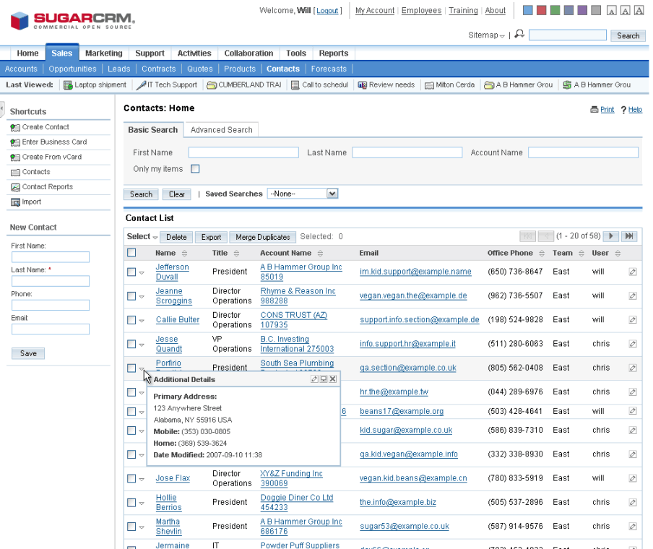Image resolution: width=653 pixels, height=549 pixels.
Task: Jump to last page of contact list
Action: (x=629, y=236)
